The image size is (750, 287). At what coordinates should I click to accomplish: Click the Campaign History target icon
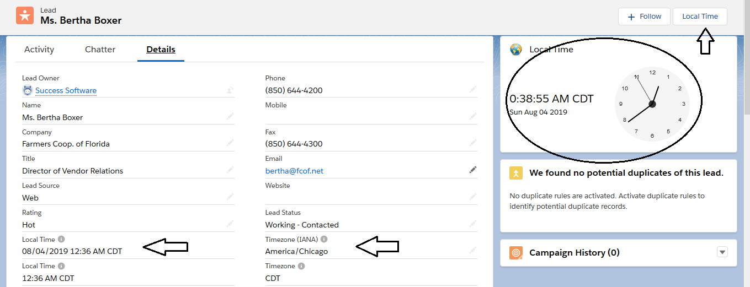coord(515,253)
